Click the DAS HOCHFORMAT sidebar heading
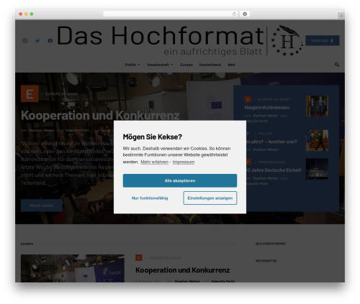Image resolution: width=360 pixels, height=304 pixels. (271, 244)
